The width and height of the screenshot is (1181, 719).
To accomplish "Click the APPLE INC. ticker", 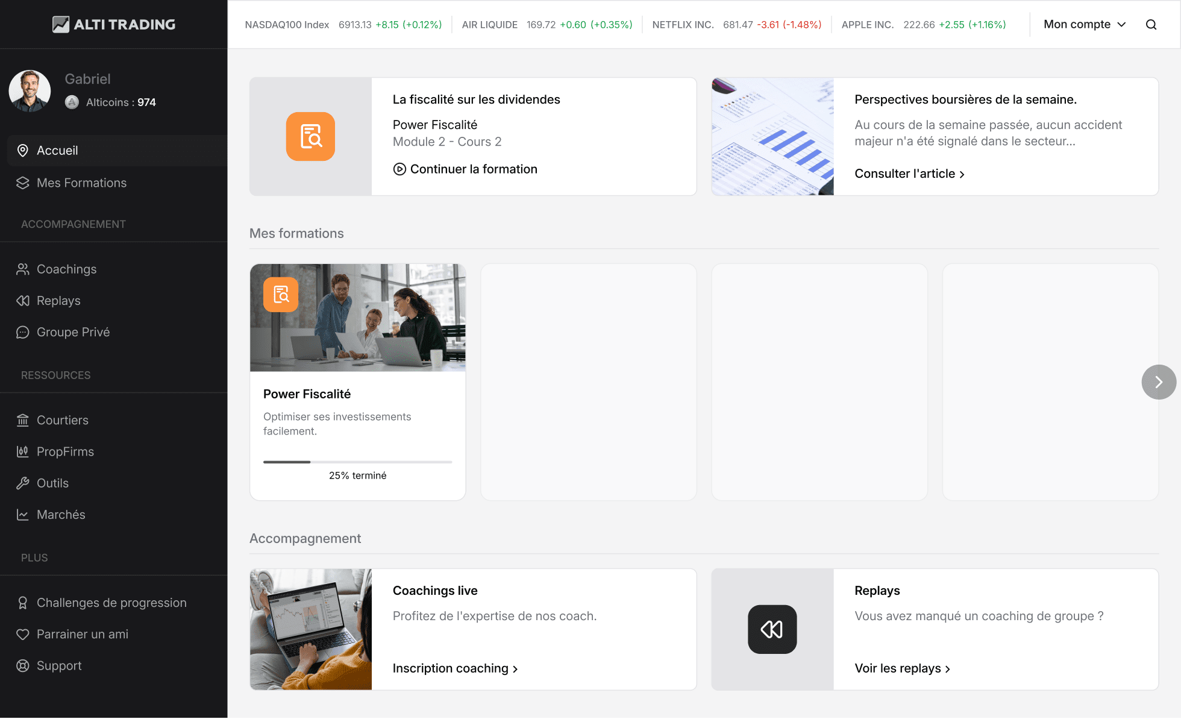I will tap(924, 25).
